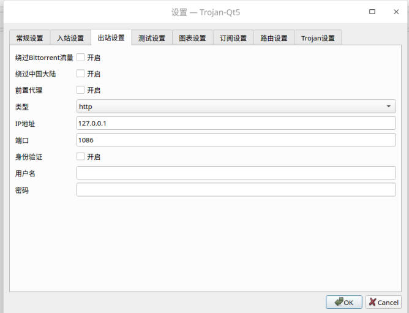Open the 入站设置 tab
This screenshot has width=409, height=313.
coord(70,38)
